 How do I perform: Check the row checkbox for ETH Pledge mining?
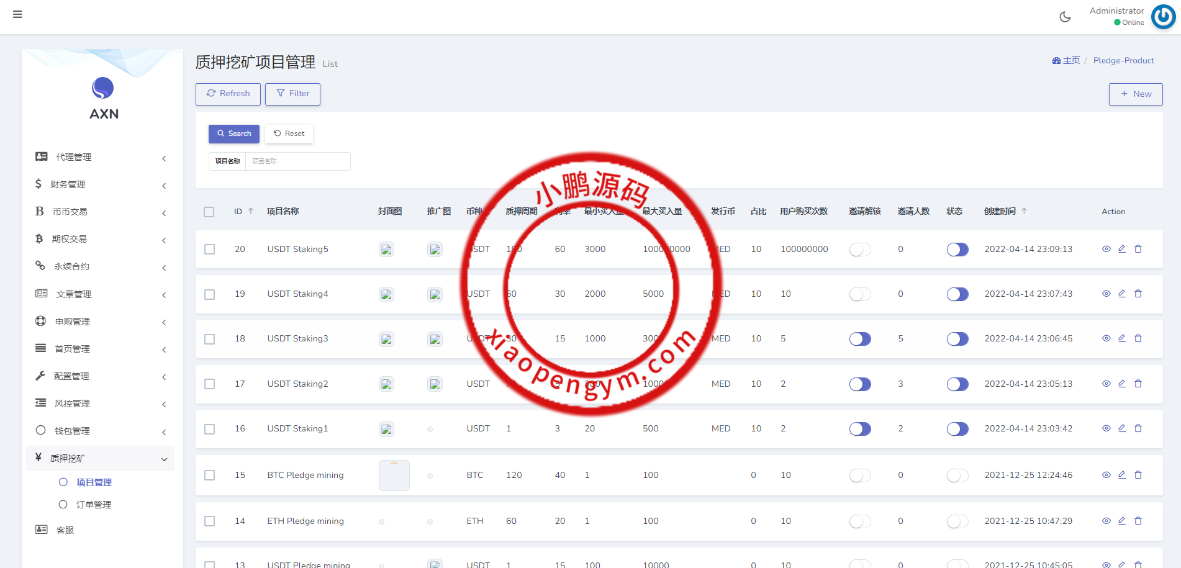pos(209,521)
